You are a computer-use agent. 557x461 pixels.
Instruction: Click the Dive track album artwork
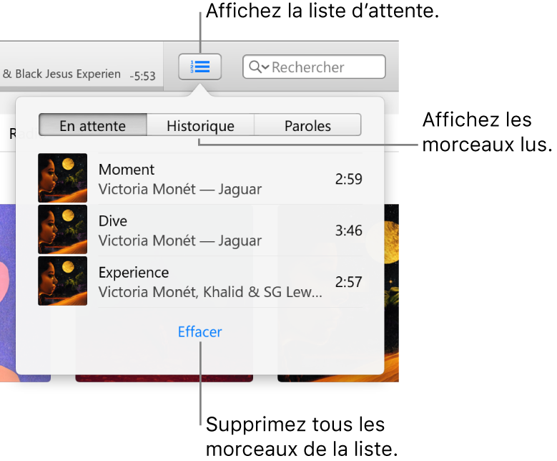click(x=63, y=230)
